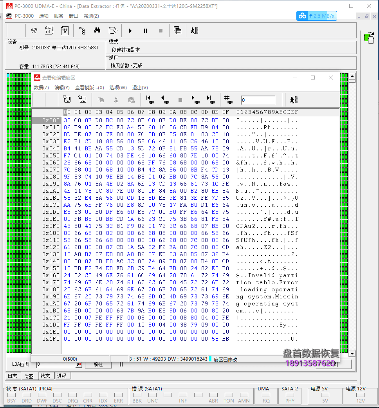
Task: Switch to the 日志 tab
Action: coord(12,376)
